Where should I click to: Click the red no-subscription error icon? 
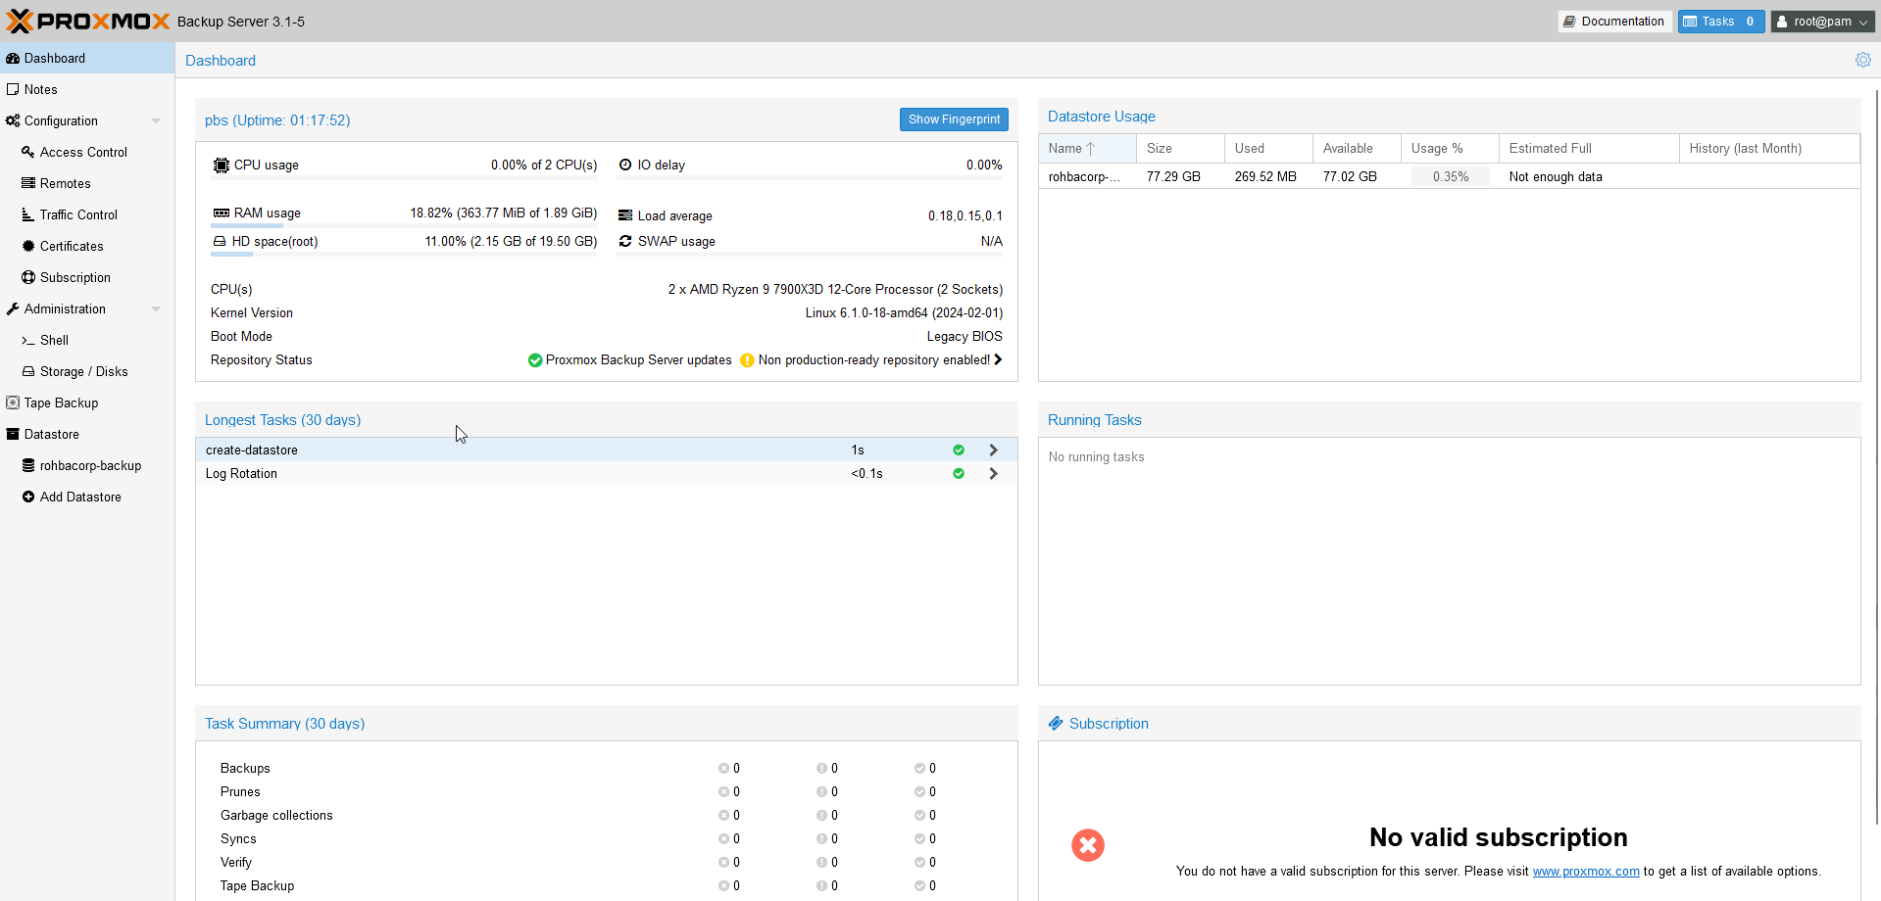1087,844
